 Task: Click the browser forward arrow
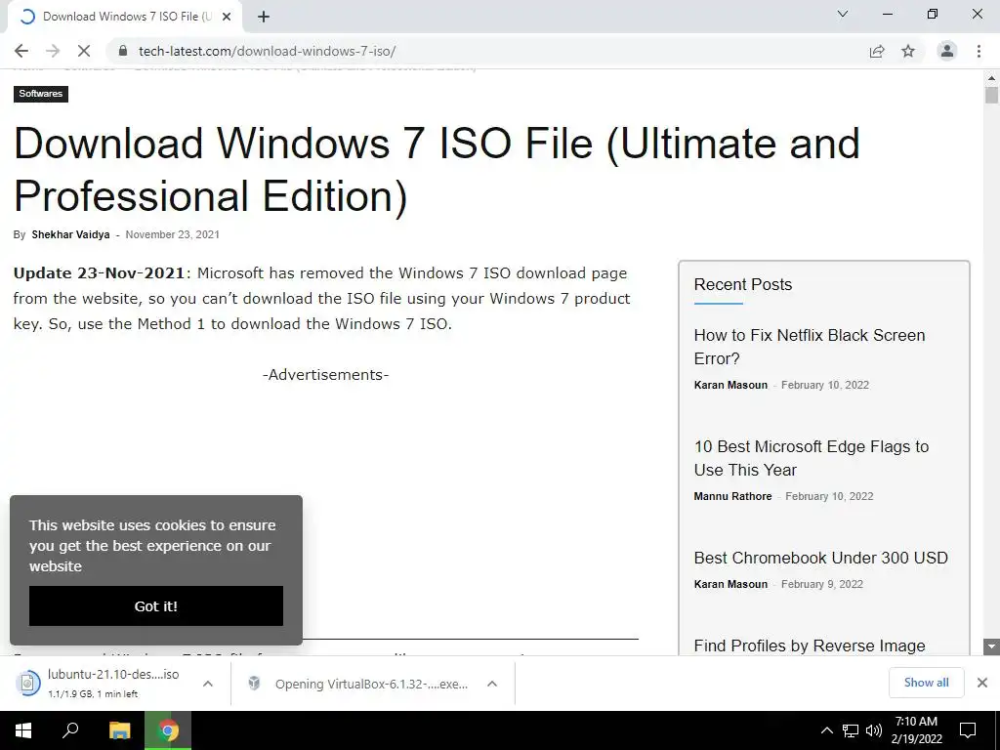click(53, 51)
